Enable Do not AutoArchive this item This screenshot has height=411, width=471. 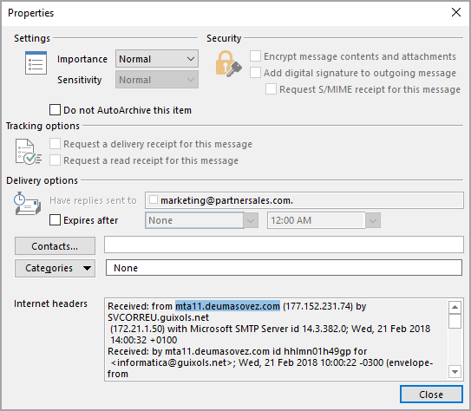[55, 110]
